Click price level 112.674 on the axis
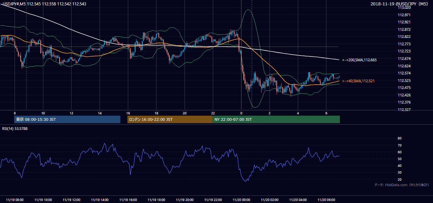The height and width of the screenshot is (203, 433). tap(404, 59)
